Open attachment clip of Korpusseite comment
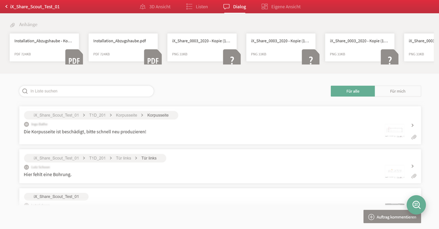Image resolution: width=439 pixels, height=229 pixels. point(414,137)
